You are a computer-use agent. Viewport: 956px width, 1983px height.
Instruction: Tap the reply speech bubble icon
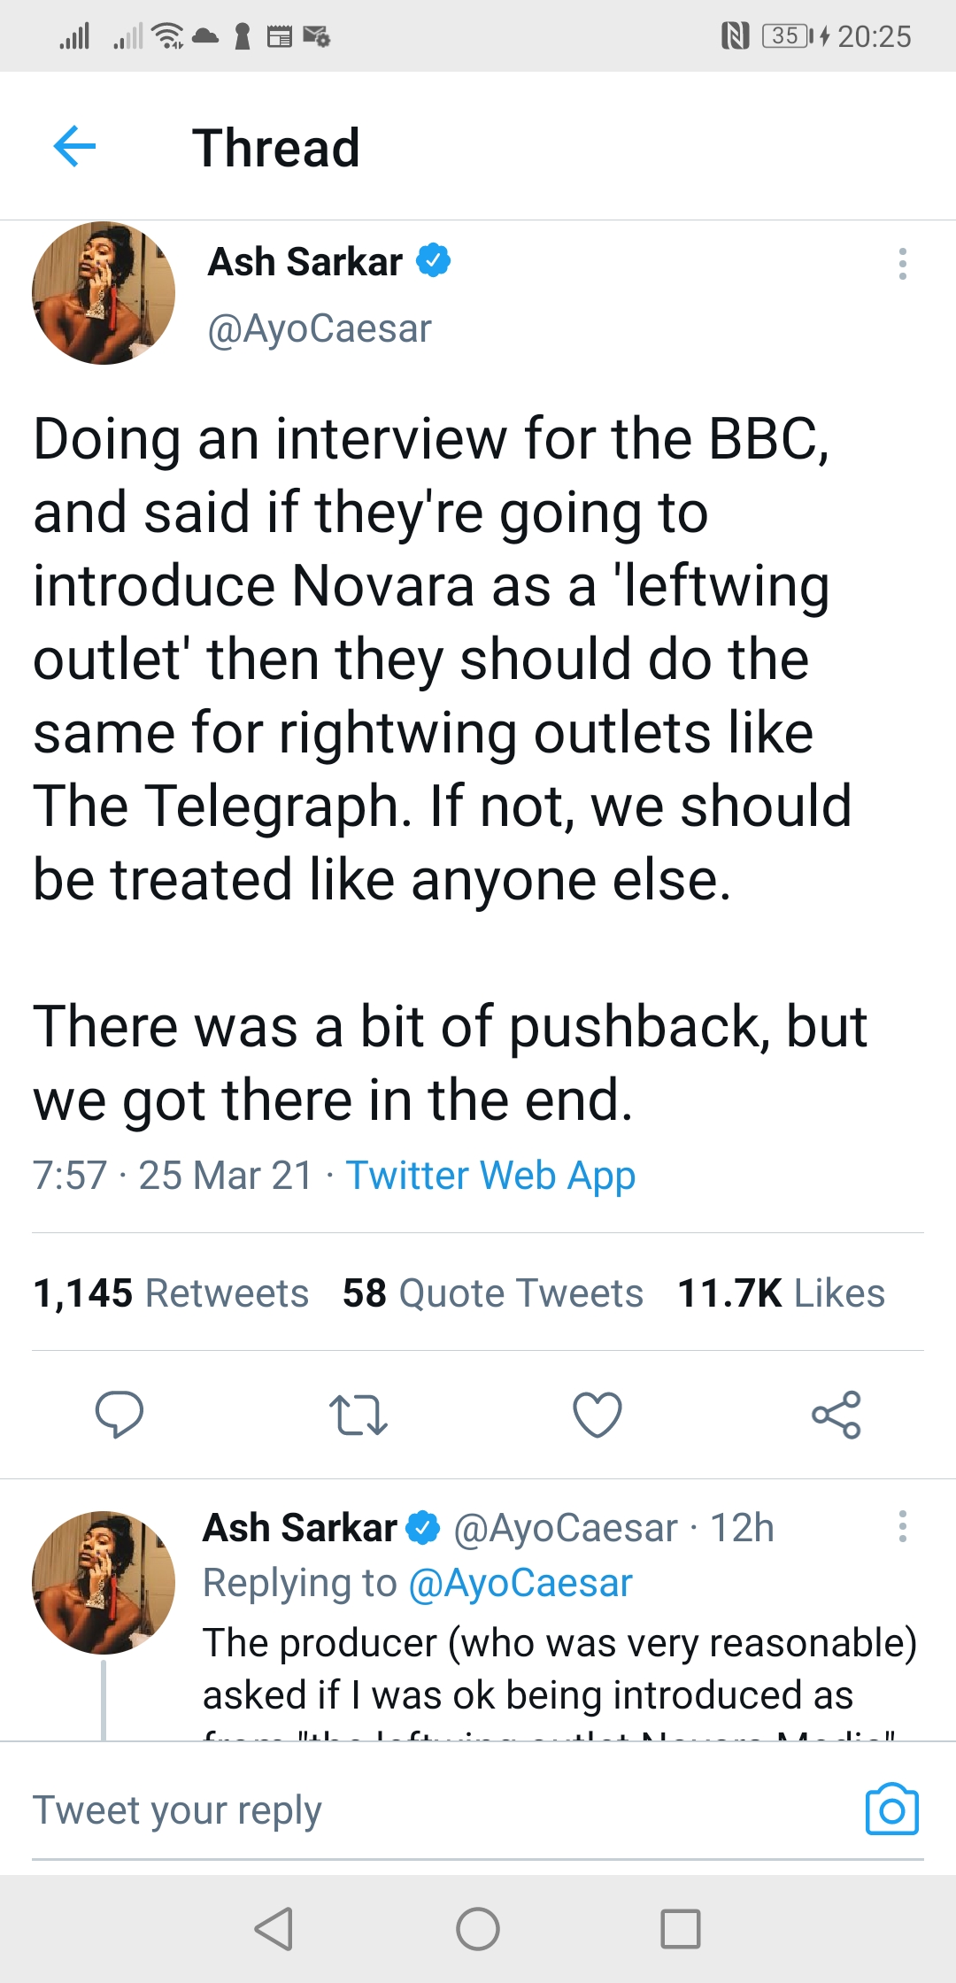pyautogui.click(x=119, y=1414)
